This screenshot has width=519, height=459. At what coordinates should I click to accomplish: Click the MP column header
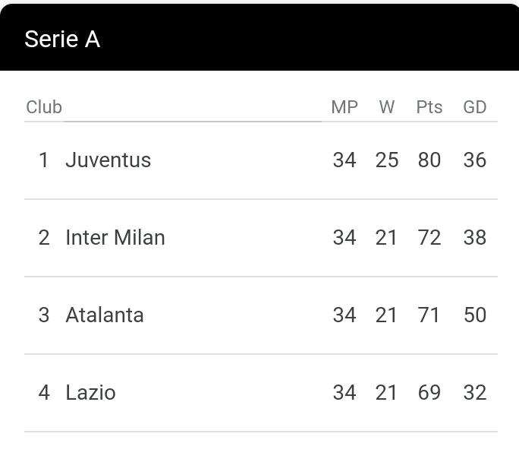click(x=344, y=107)
